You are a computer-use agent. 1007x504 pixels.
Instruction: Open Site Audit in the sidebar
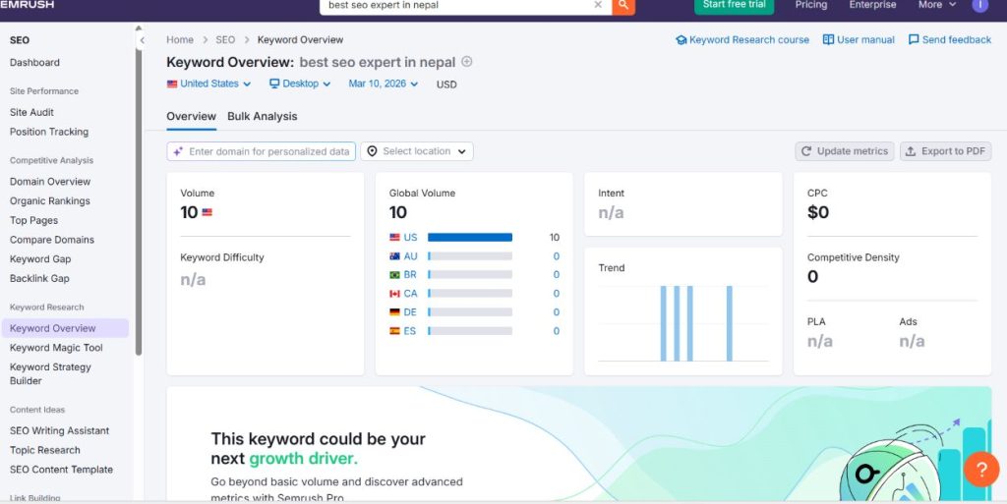pyautogui.click(x=31, y=112)
